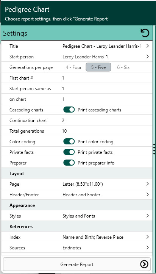This screenshot has width=156, height=274.
Task: Click the Appearance section header
Action: (x=22, y=205)
